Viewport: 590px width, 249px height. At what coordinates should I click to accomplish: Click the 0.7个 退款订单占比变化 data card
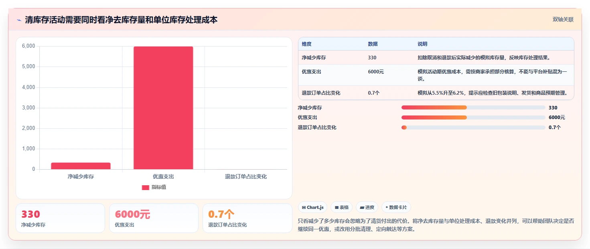pyautogui.click(x=247, y=218)
